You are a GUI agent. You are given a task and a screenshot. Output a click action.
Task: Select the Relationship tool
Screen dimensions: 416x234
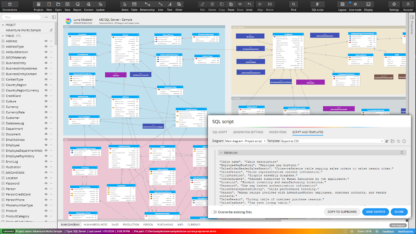coord(147,4)
